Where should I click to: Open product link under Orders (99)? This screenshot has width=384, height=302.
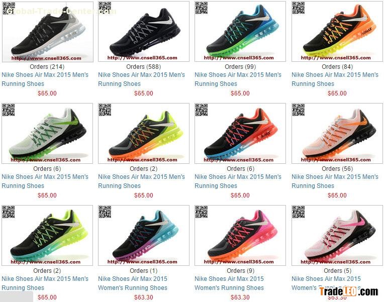coord(238,79)
